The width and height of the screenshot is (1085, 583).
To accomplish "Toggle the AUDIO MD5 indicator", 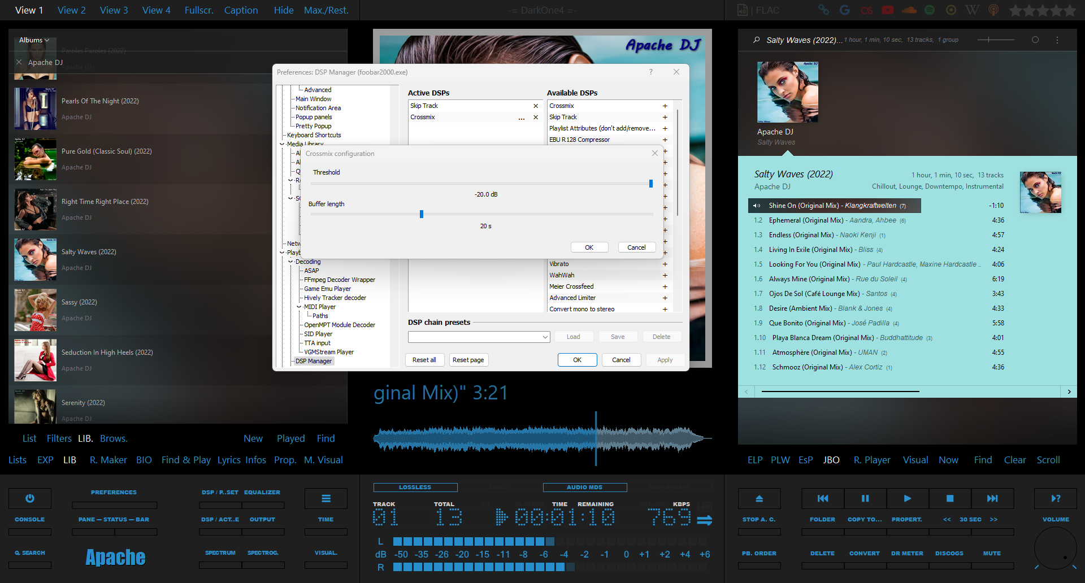I will pyautogui.click(x=585, y=487).
